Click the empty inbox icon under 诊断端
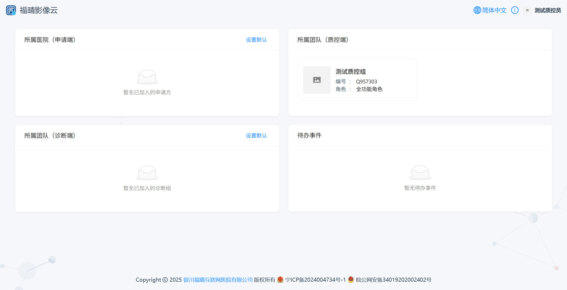This screenshot has height=290, width=567. 147,172
